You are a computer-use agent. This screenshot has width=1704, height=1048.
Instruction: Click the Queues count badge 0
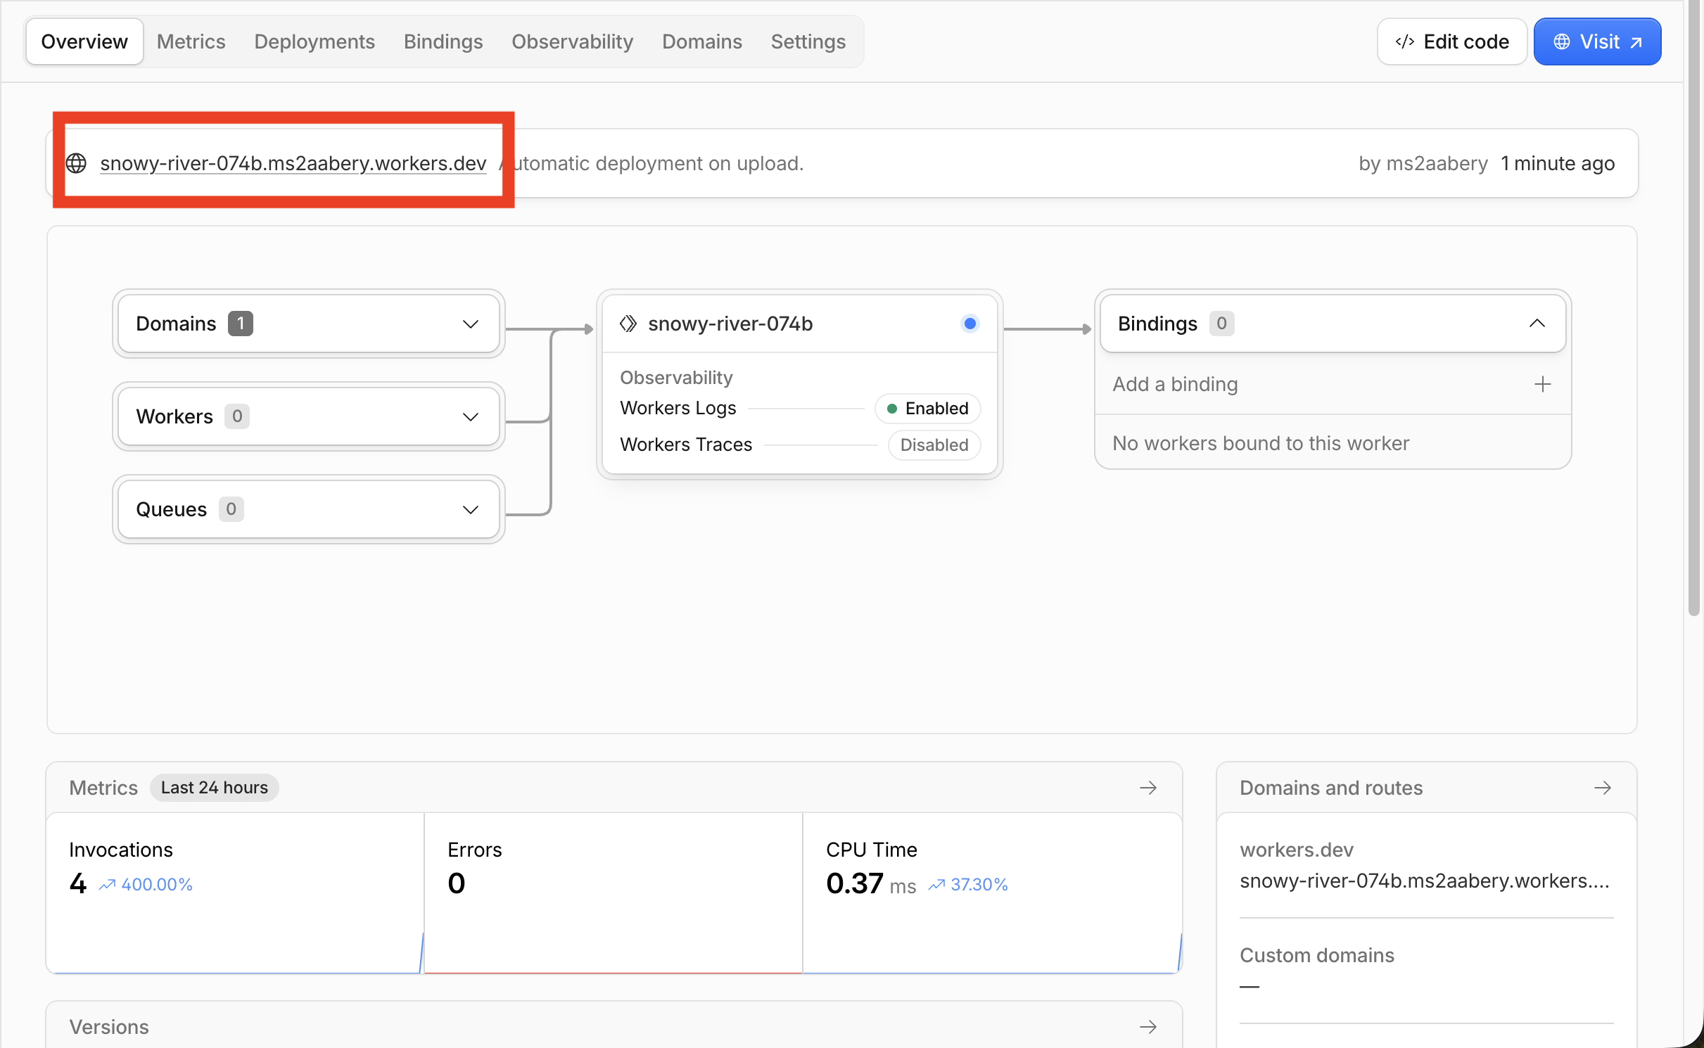coord(231,509)
